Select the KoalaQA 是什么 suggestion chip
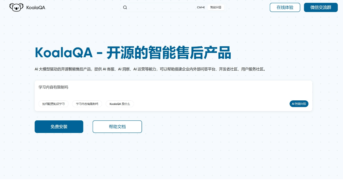343x193 pixels. pyautogui.click(x=120, y=104)
